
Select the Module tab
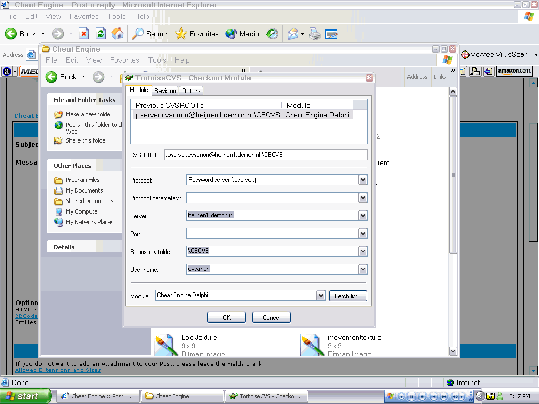click(139, 90)
